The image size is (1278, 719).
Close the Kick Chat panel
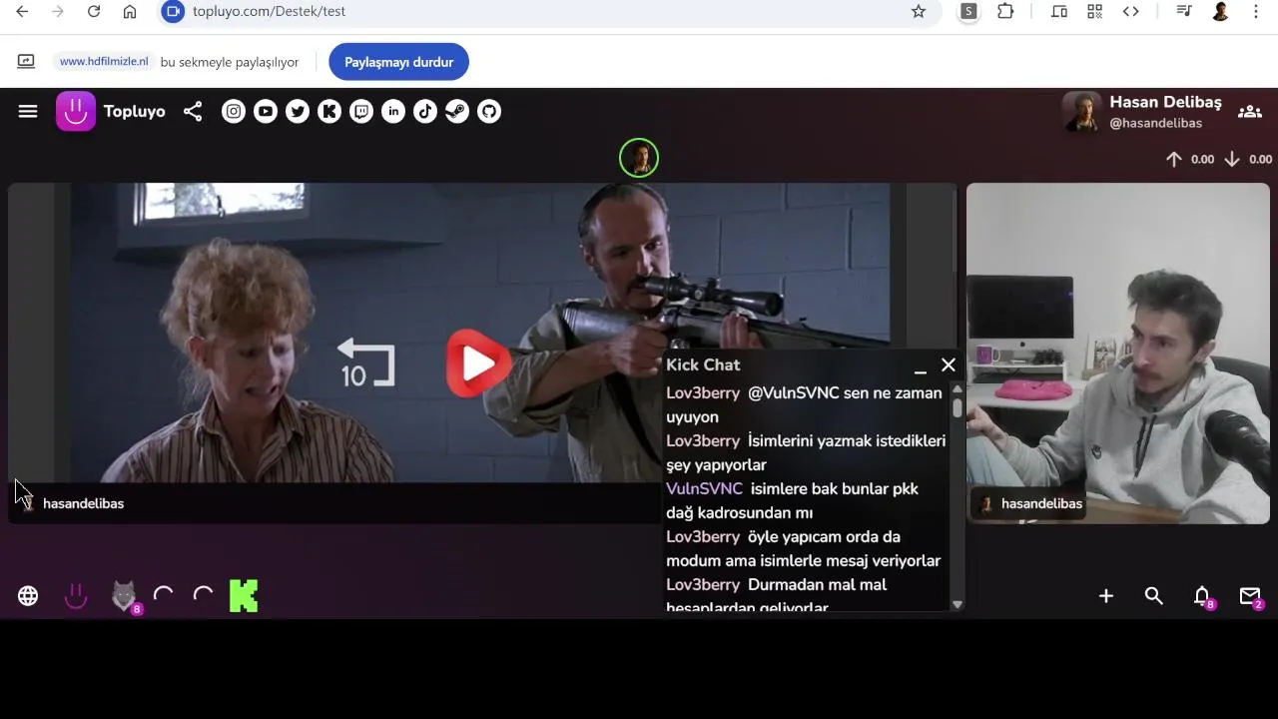click(x=949, y=365)
